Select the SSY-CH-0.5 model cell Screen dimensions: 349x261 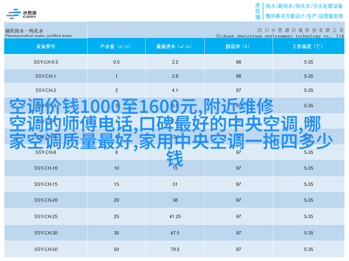point(46,62)
